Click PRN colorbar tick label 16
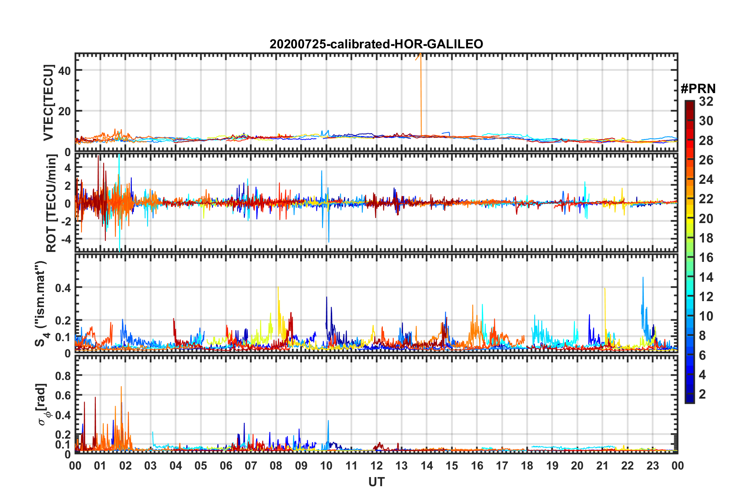The width and height of the screenshot is (753, 504). 706,258
